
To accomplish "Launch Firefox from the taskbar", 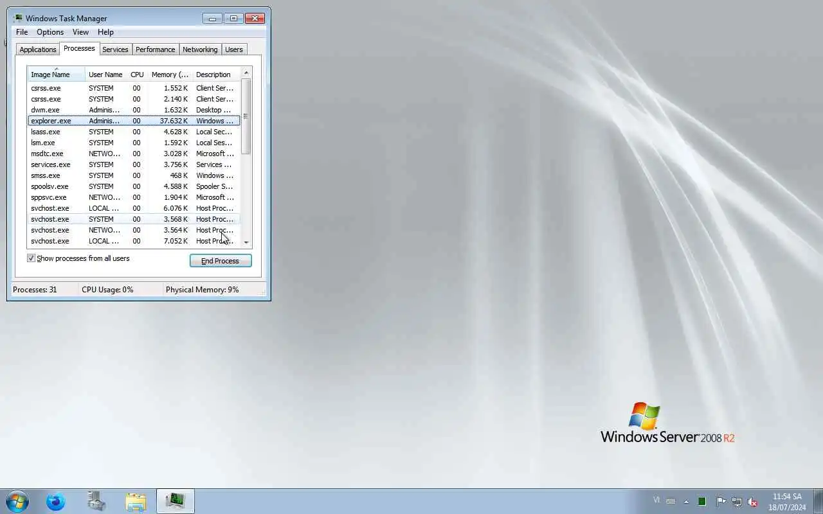I will click(56, 501).
